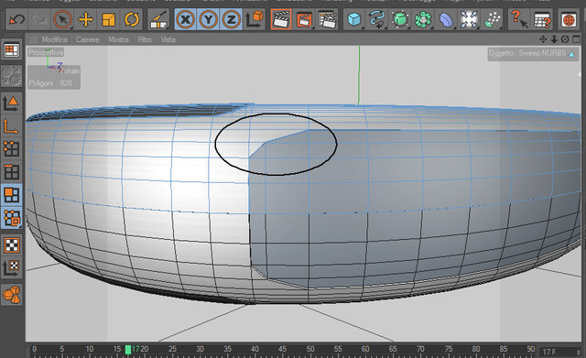The height and width of the screenshot is (358, 586).
Task: Render the active view clapperboard icon
Action: tap(281, 19)
